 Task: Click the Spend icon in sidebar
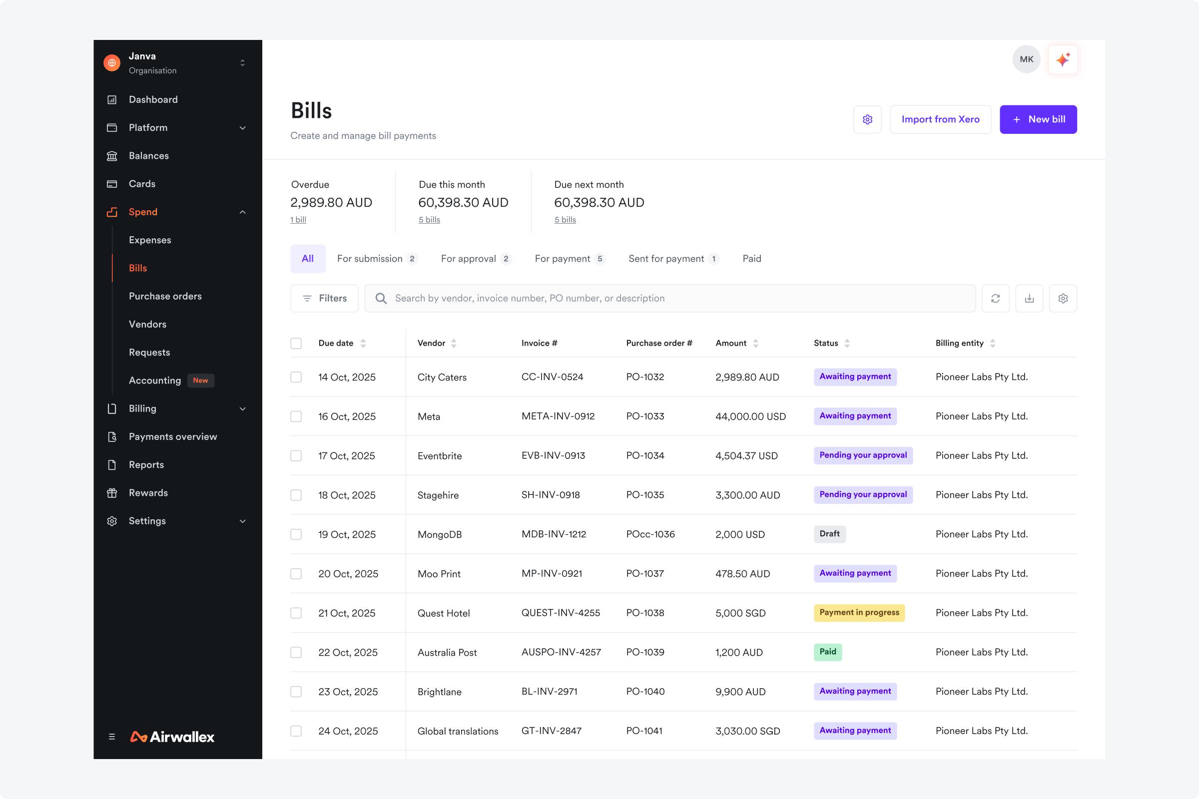coord(112,211)
